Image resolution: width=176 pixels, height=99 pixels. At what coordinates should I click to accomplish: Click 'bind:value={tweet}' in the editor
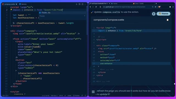(29, 47)
